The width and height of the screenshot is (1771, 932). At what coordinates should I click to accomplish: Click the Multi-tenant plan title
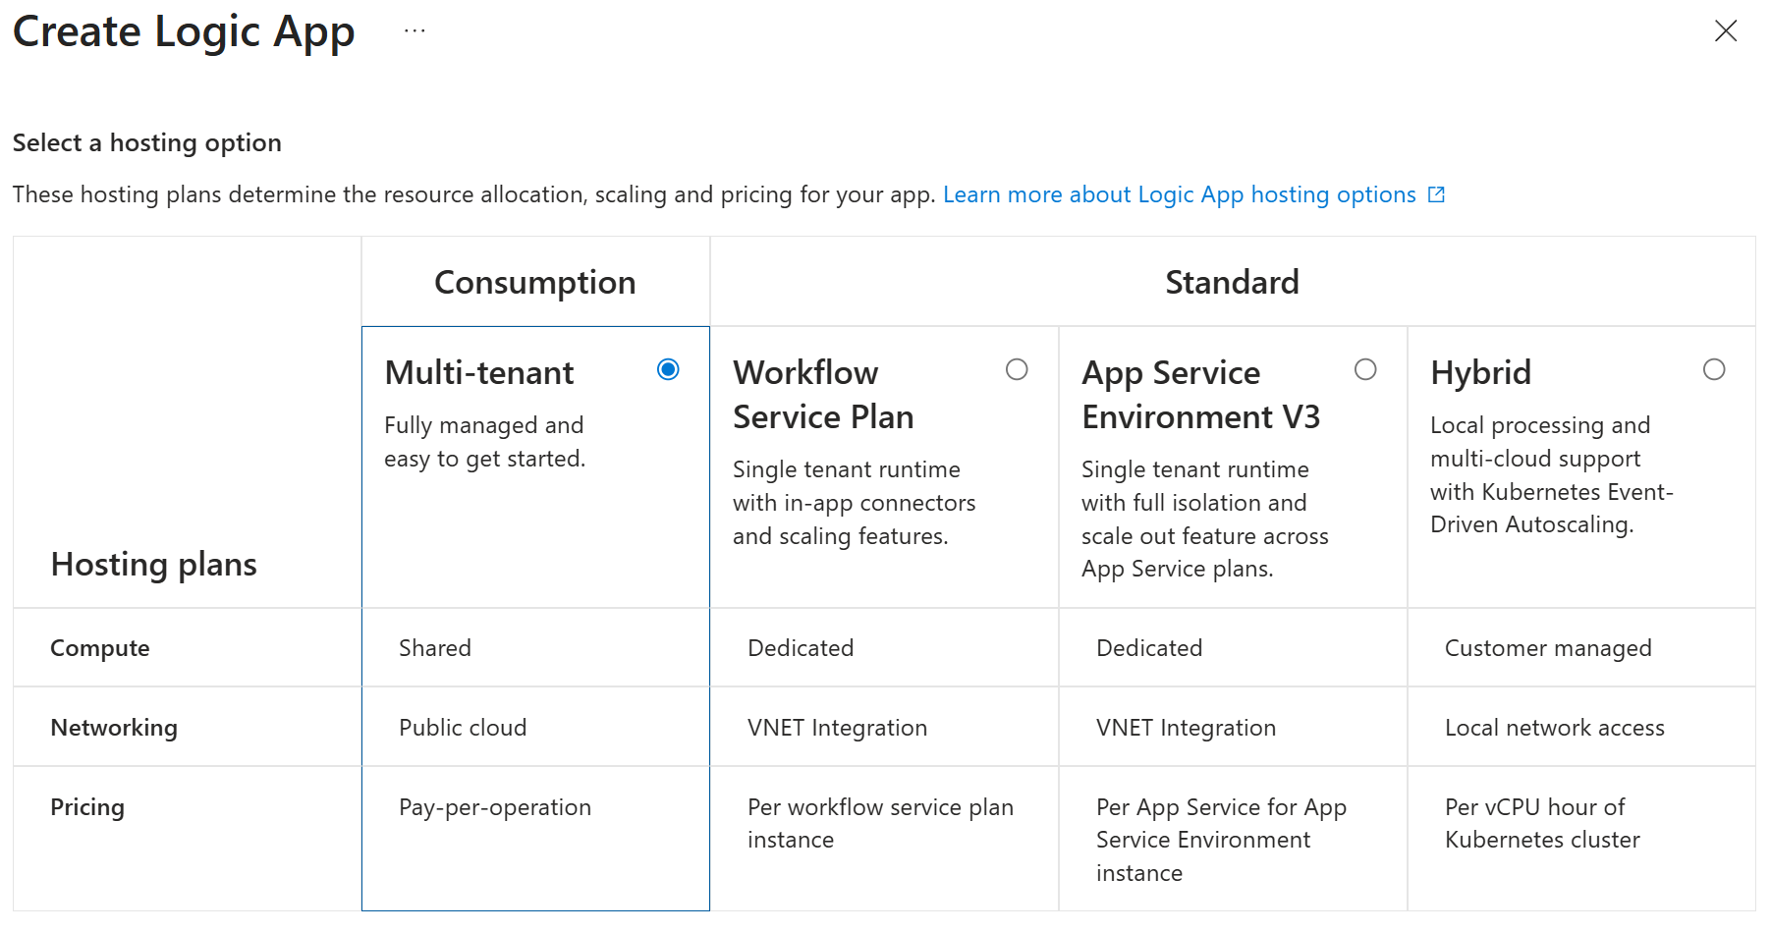479,373
